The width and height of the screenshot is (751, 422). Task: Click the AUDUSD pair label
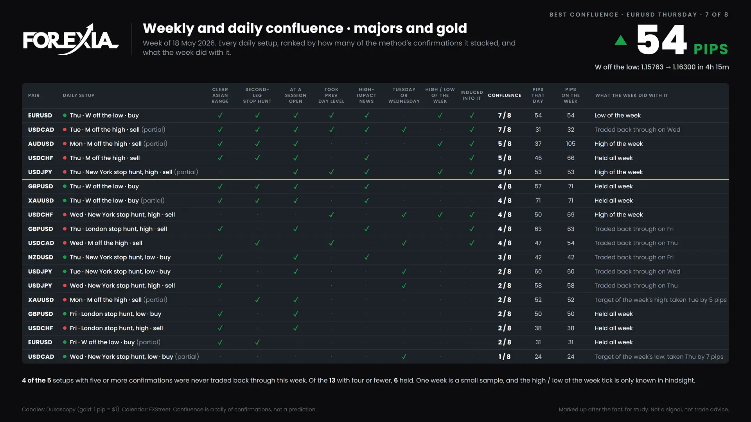tap(41, 144)
